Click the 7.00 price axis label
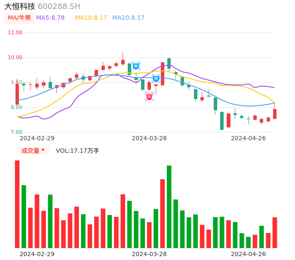This screenshot has height=260, width=295. point(16,132)
